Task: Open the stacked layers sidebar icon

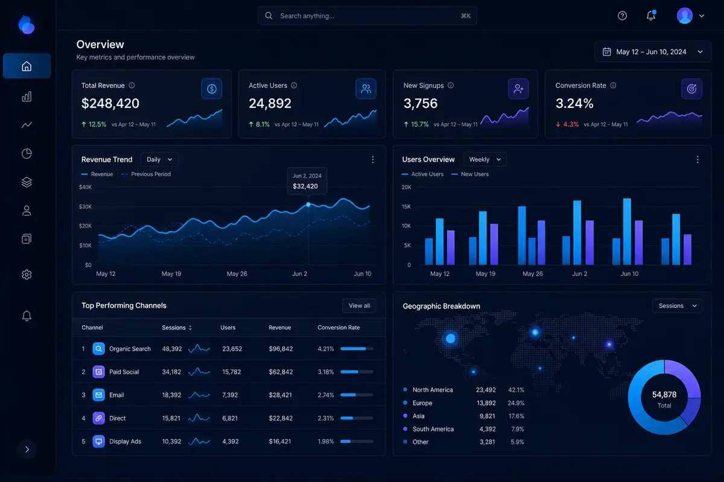Action: (27, 182)
